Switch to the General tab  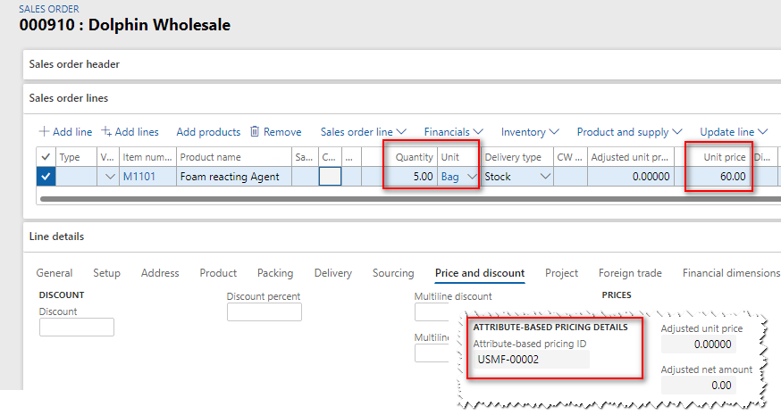[x=55, y=273]
